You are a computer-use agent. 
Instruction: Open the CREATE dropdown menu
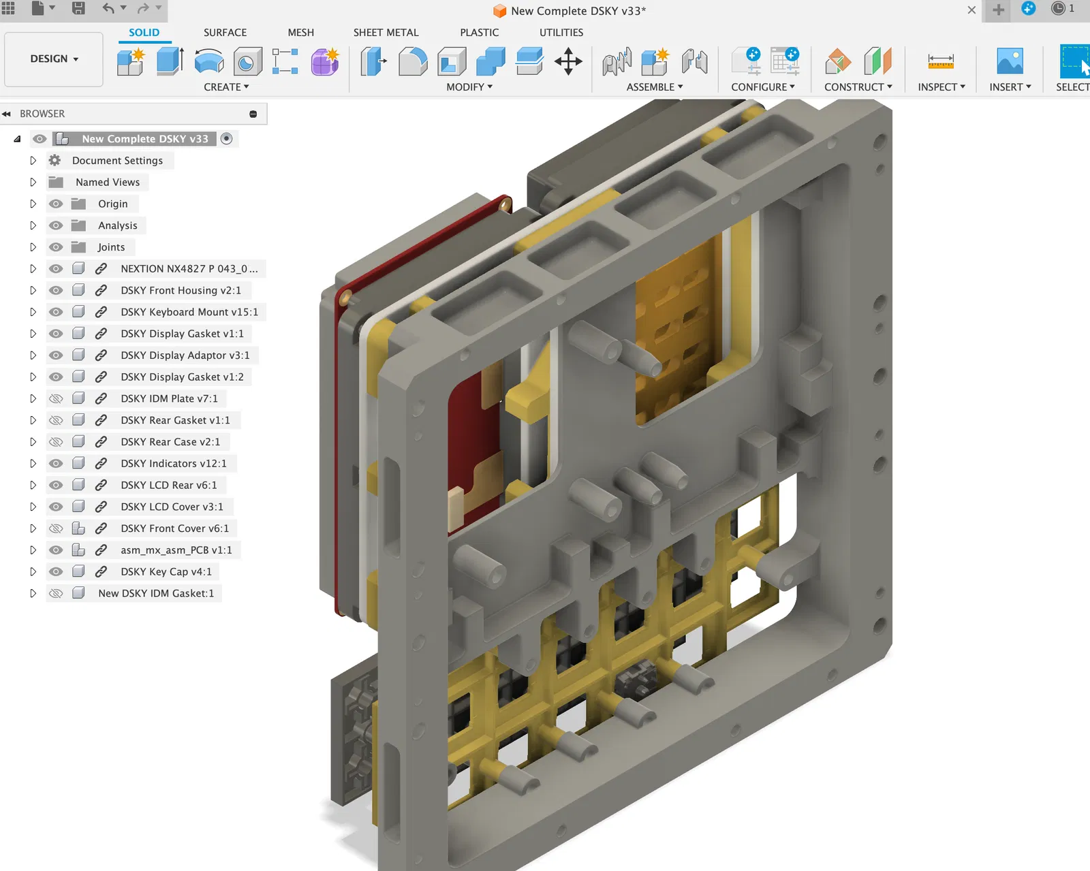point(226,87)
